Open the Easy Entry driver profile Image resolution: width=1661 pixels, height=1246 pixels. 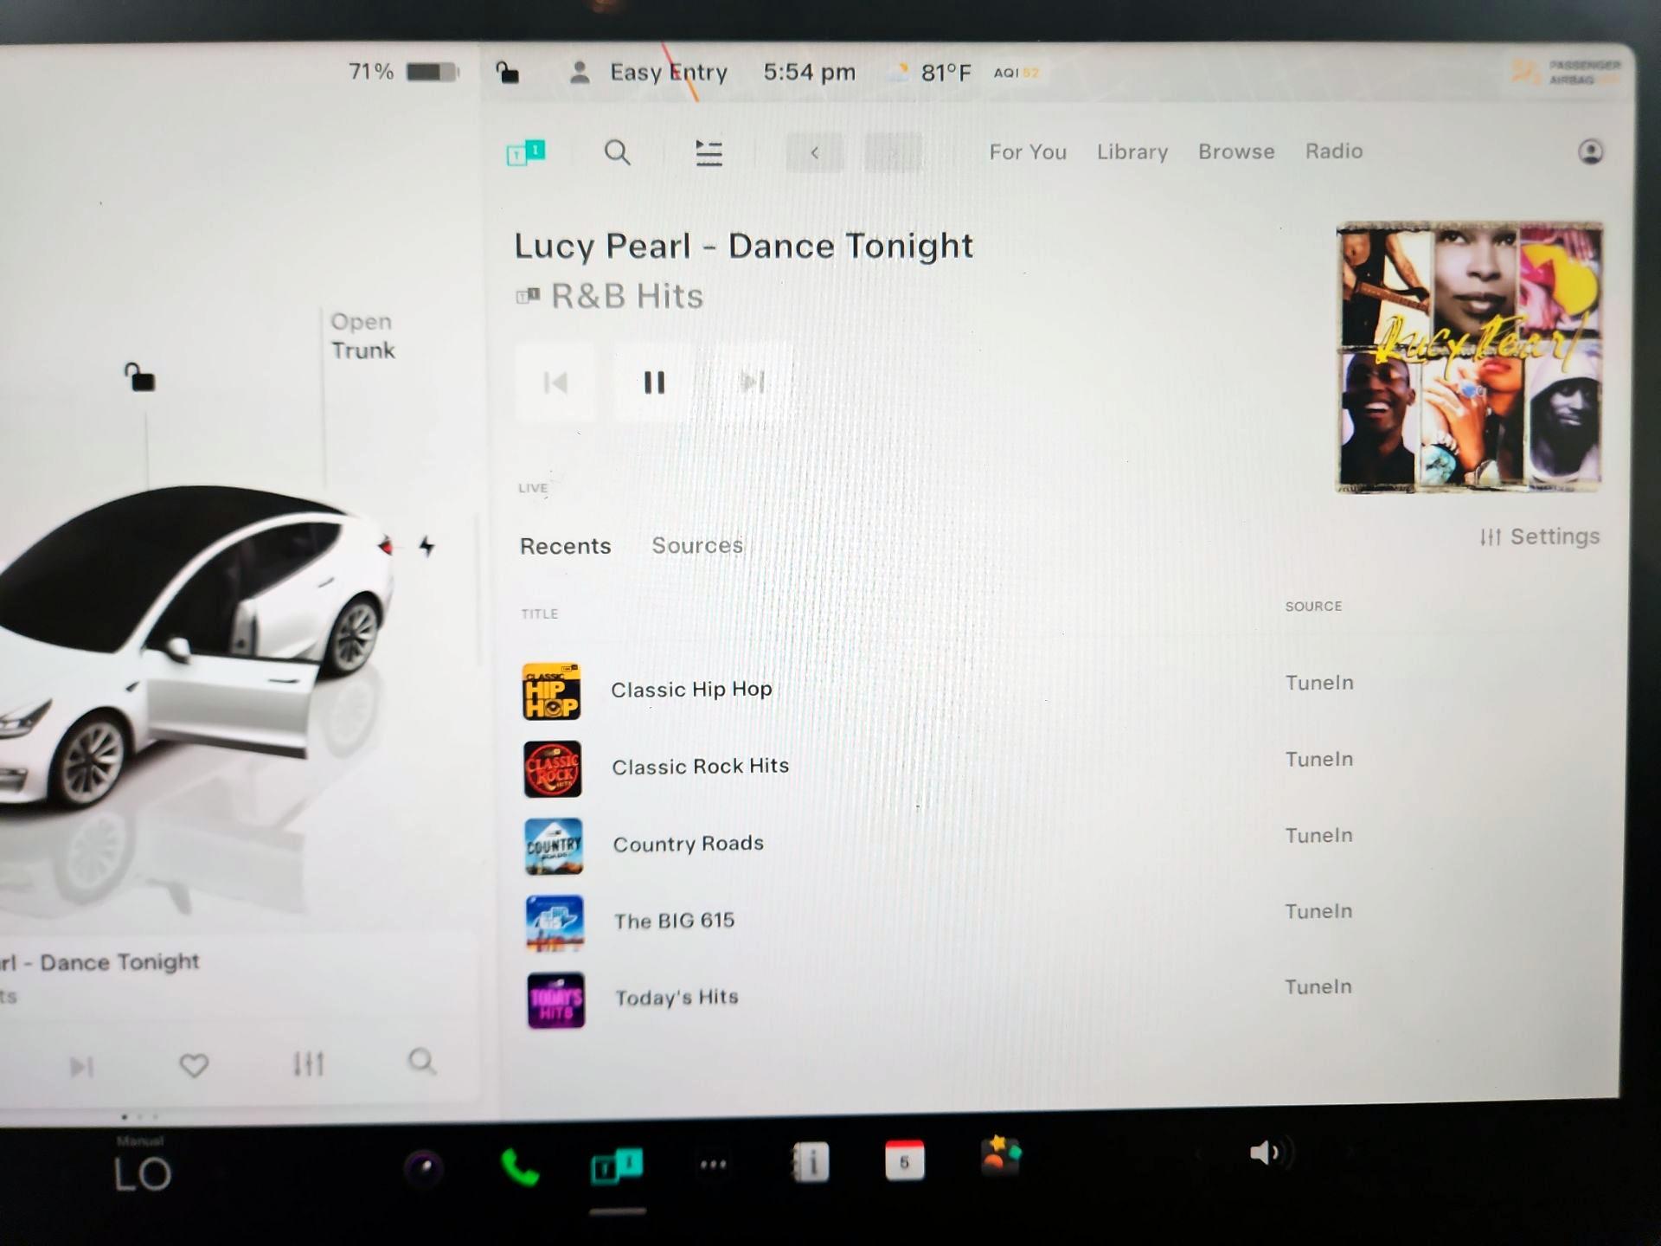648,73
